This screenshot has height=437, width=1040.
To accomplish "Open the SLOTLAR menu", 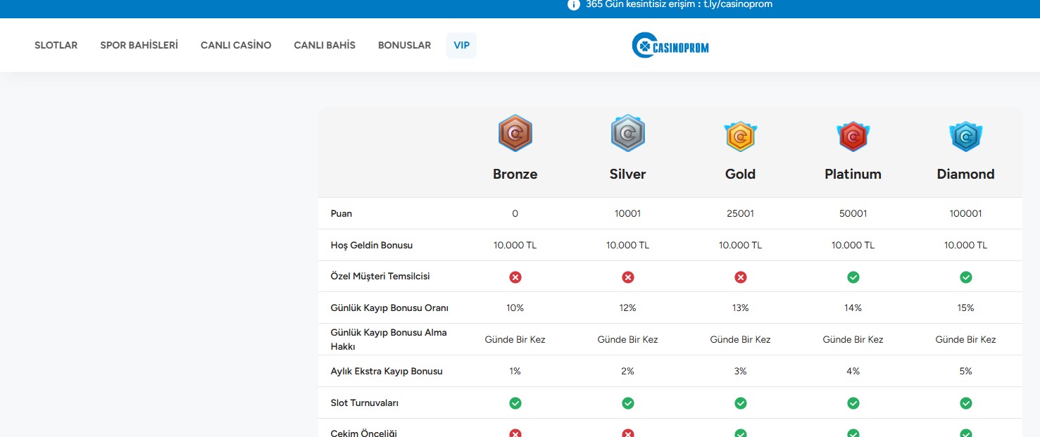I will point(56,45).
